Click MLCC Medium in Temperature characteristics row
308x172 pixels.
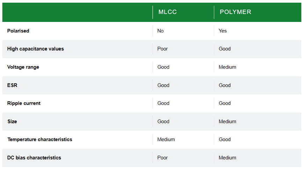(166, 140)
